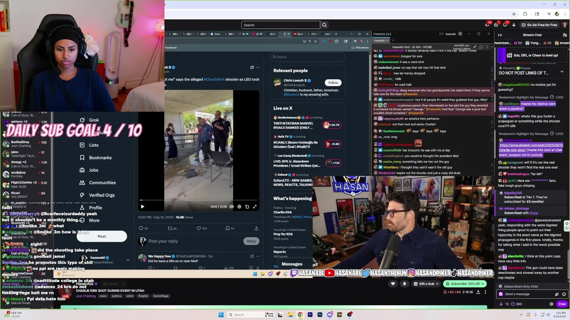Click the Get Bits icon in Twitch header
This screenshot has width=570, height=320.
(x=514, y=25)
